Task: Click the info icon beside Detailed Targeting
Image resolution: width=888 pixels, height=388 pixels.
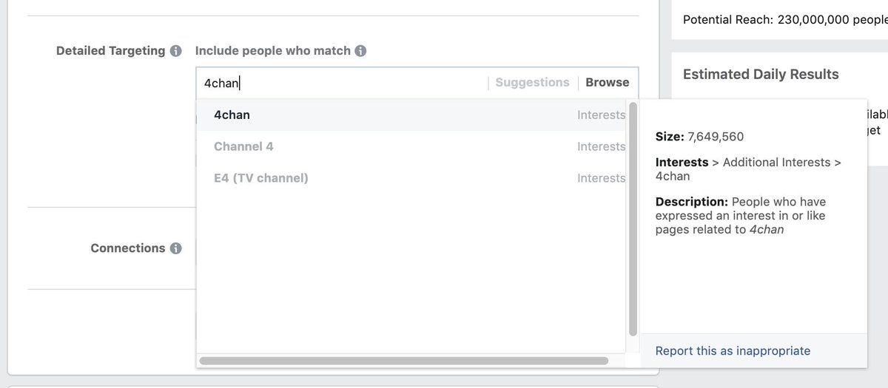Action: point(175,51)
